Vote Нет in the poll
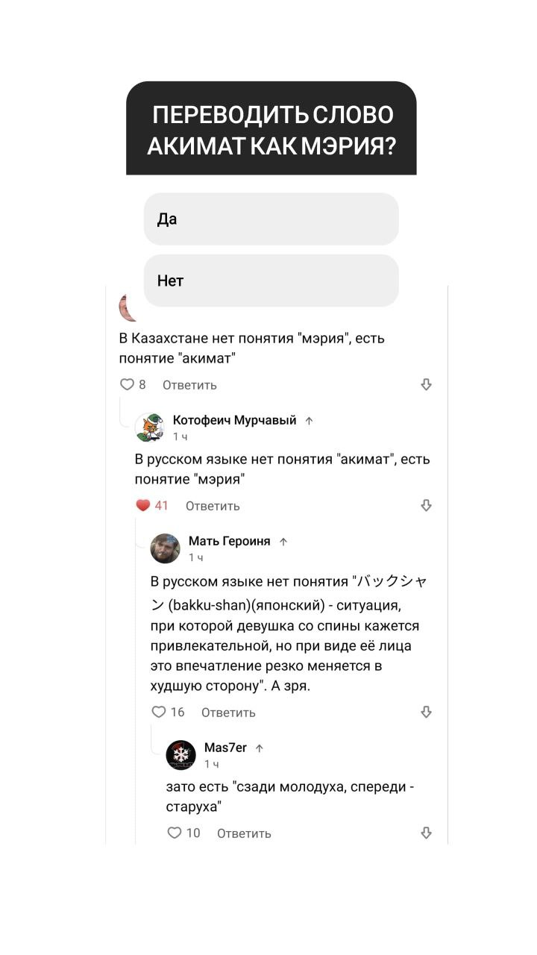 [271, 281]
